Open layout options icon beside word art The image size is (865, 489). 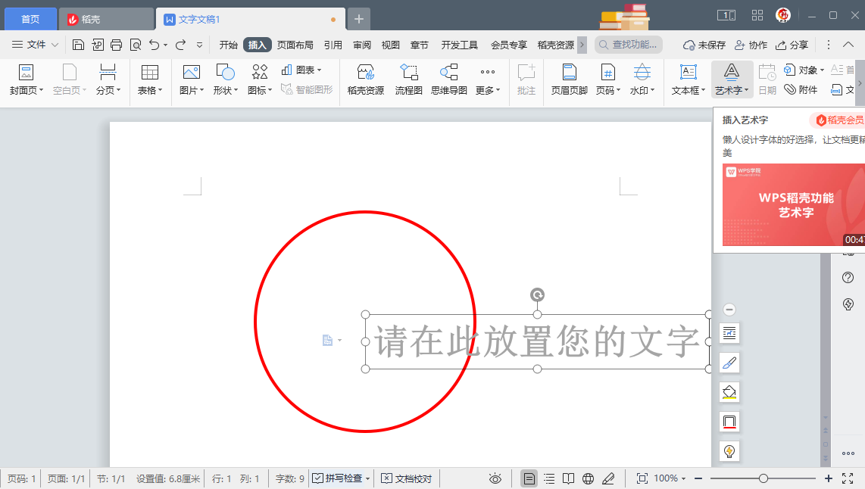click(331, 341)
